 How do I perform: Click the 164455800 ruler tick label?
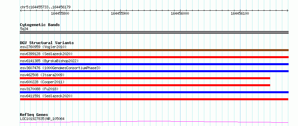(x=60, y=13)
